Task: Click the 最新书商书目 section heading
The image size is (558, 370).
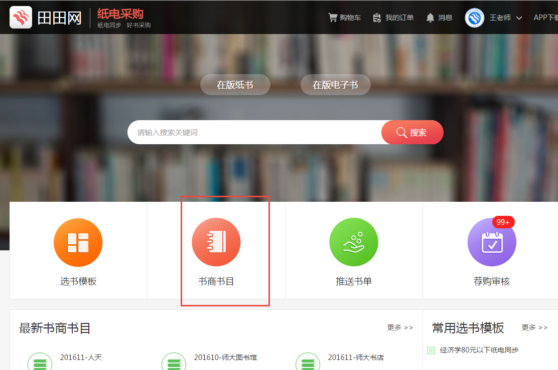Action: click(x=55, y=328)
